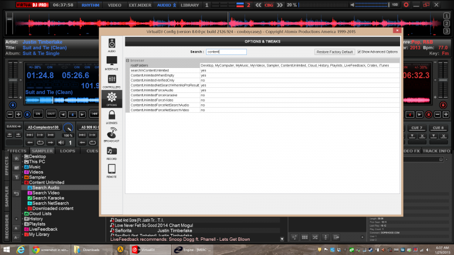Image resolution: width=454 pixels, height=255 pixels.
Task: Click Restore Factory Default button
Action: coord(334,52)
